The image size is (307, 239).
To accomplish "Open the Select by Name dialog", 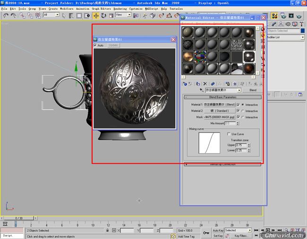I will pyautogui.click(x=71, y=16).
